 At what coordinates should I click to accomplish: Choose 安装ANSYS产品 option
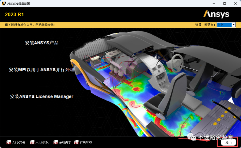point(42,43)
